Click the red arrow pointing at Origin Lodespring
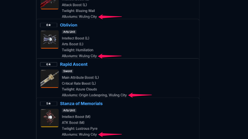248x139 pixels. point(140,95)
